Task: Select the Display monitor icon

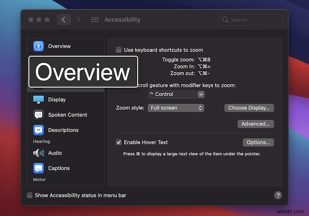Action: 38,99
